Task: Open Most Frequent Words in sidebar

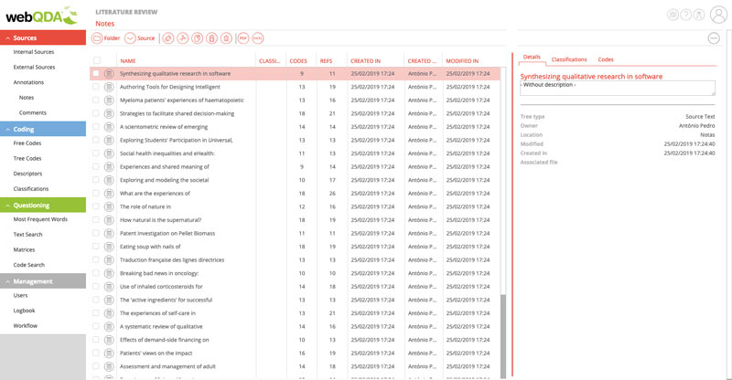Action: click(40, 219)
